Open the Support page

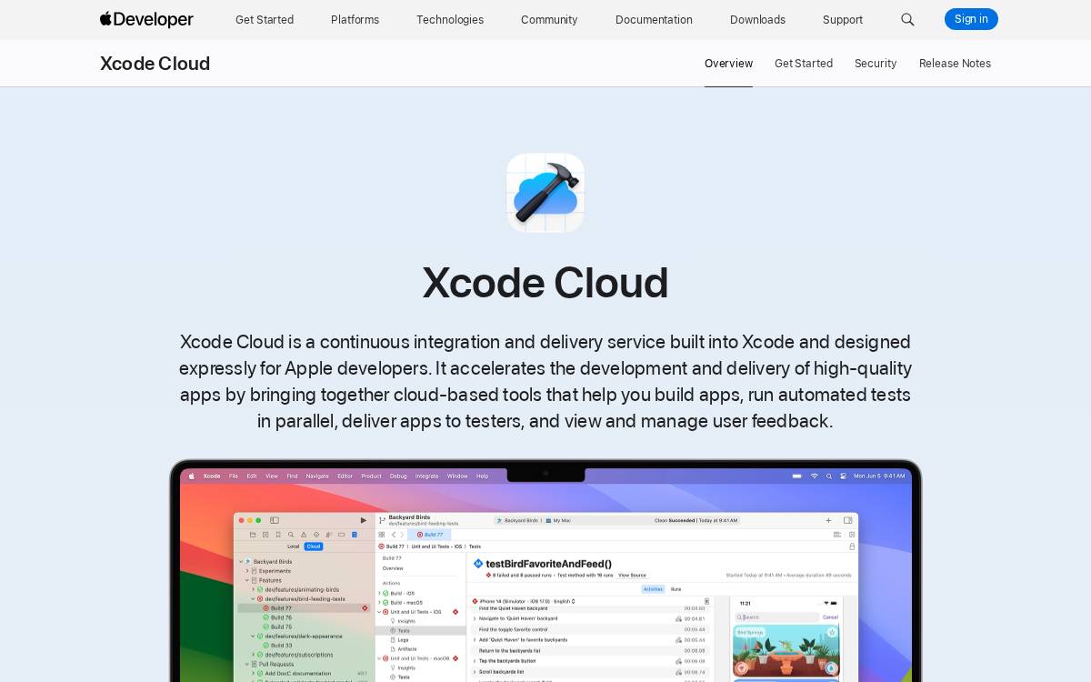point(843,19)
